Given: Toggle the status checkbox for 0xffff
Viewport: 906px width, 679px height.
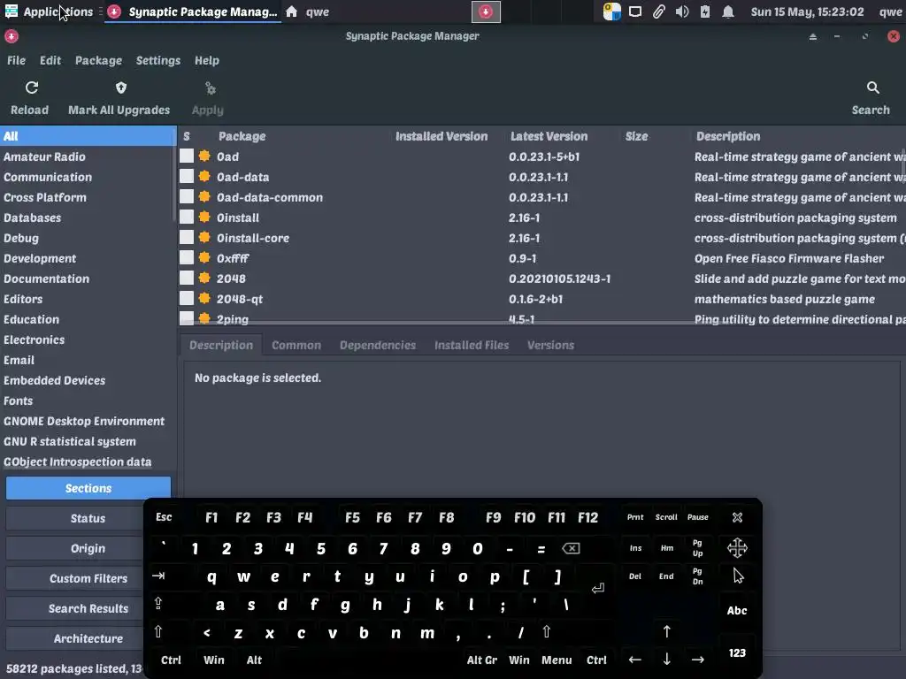Looking at the screenshot, I should 187,257.
